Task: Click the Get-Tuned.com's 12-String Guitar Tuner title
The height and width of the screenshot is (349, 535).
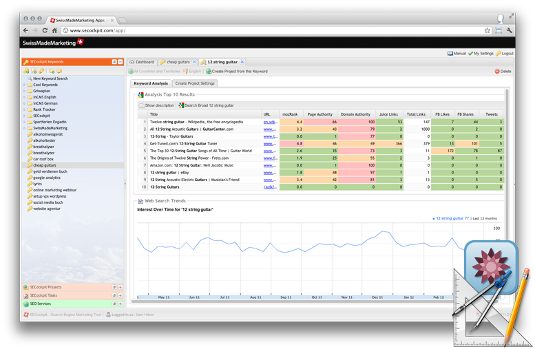Action: (184, 144)
